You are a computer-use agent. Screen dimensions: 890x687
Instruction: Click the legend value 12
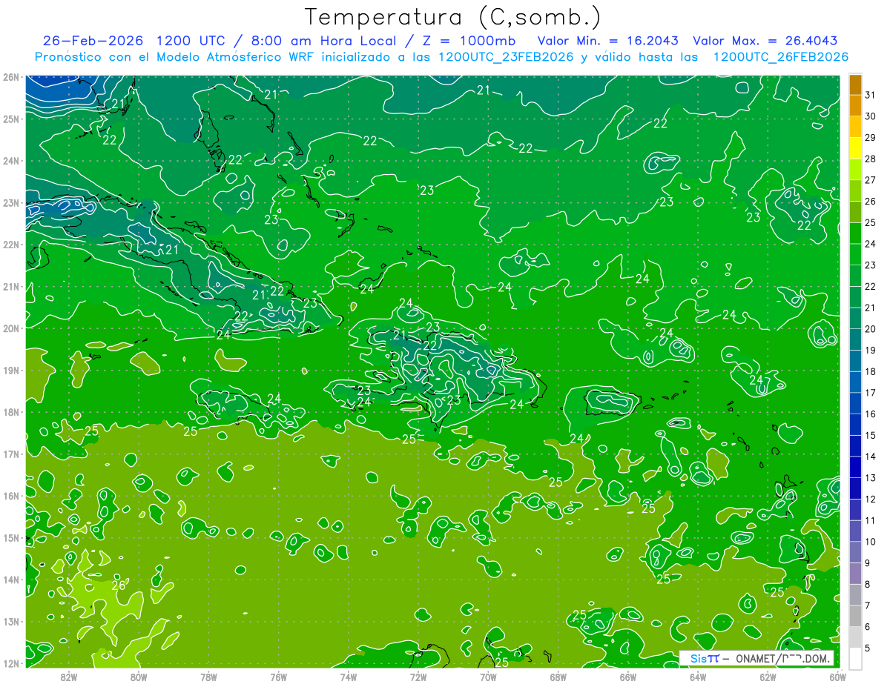(870, 500)
